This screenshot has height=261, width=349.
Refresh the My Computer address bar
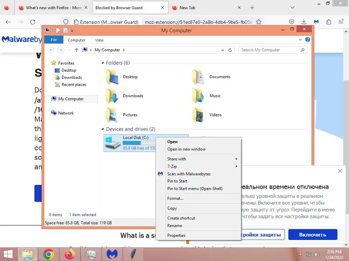[x=230, y=50]
